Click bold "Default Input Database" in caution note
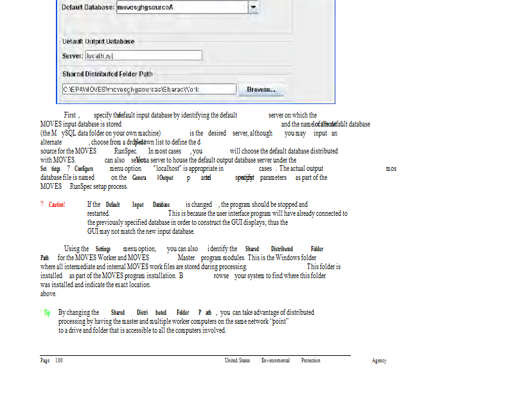Viewport: 514px width, 397px height. click(x=137, y=204)
